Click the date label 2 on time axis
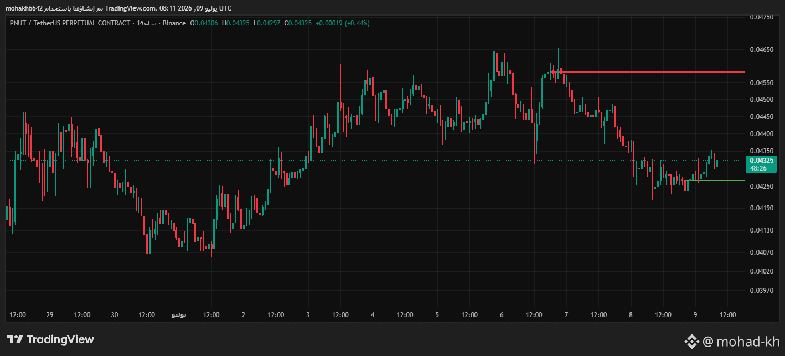This screenshot has width=785, height=356. pyautogui.click(x=244, y=315)
